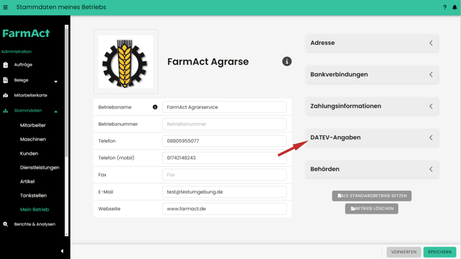The height and width of the screenshot is (259, 461).
Task: Click the Telefon input field
Action: click(x=224, y=141)
